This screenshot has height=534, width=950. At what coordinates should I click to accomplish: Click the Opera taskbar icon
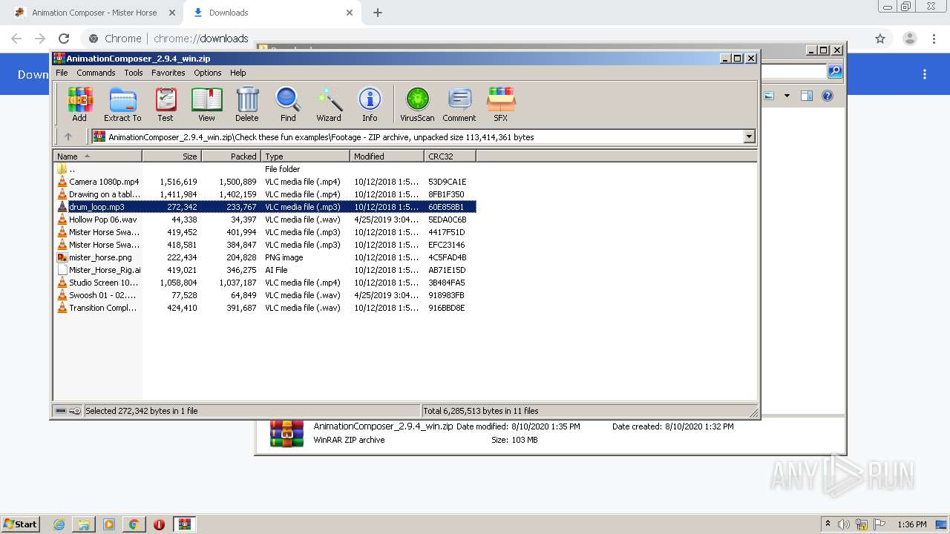point(159,524)
